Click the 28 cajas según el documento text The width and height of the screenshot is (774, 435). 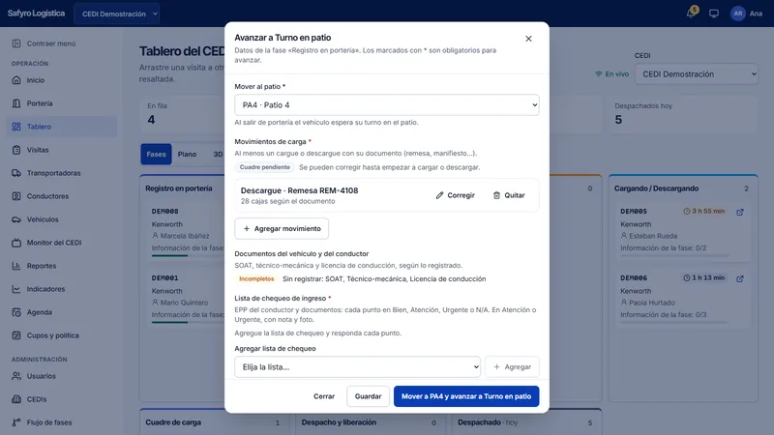coord(287,201)
